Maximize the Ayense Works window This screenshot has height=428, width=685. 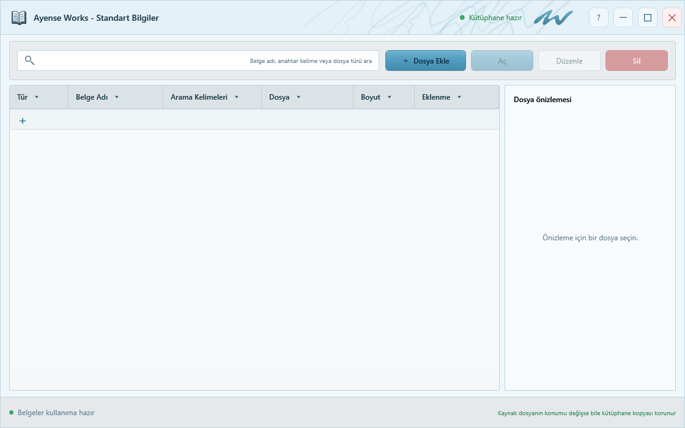(x=648, y=18)
